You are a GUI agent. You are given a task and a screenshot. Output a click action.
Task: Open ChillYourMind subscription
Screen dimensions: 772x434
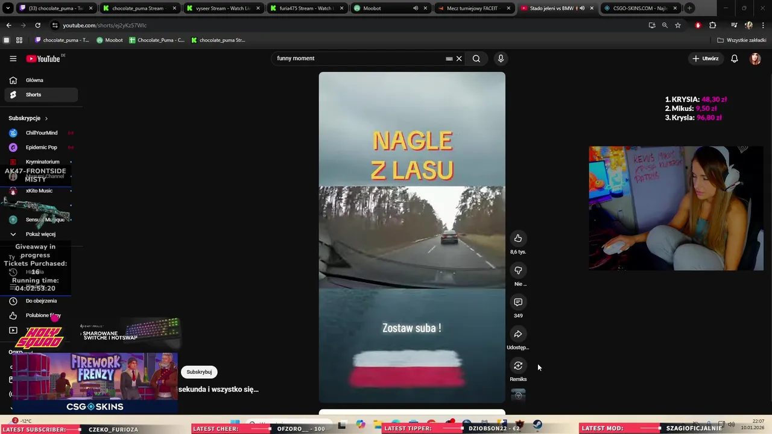[x=40, y=133]
